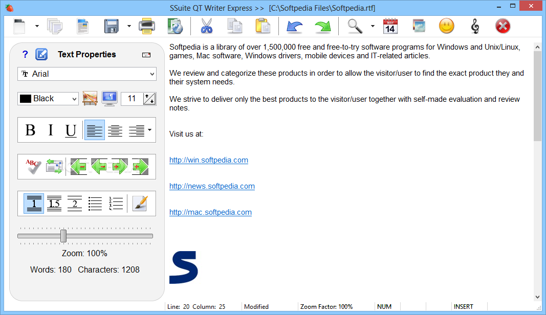The width and height of the screenshot is (546, 315).
Task: Undo last action with blue arrow
Action: pos(294,27)
